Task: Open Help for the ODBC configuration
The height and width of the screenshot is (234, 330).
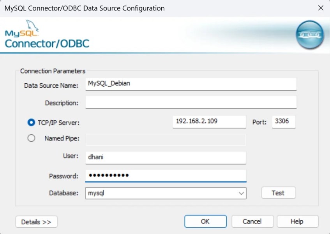Action: [297, 222]
